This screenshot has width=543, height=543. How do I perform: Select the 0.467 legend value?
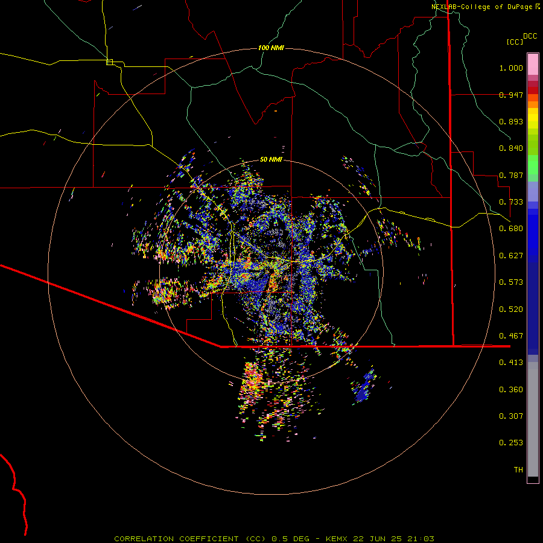(511, 336)
